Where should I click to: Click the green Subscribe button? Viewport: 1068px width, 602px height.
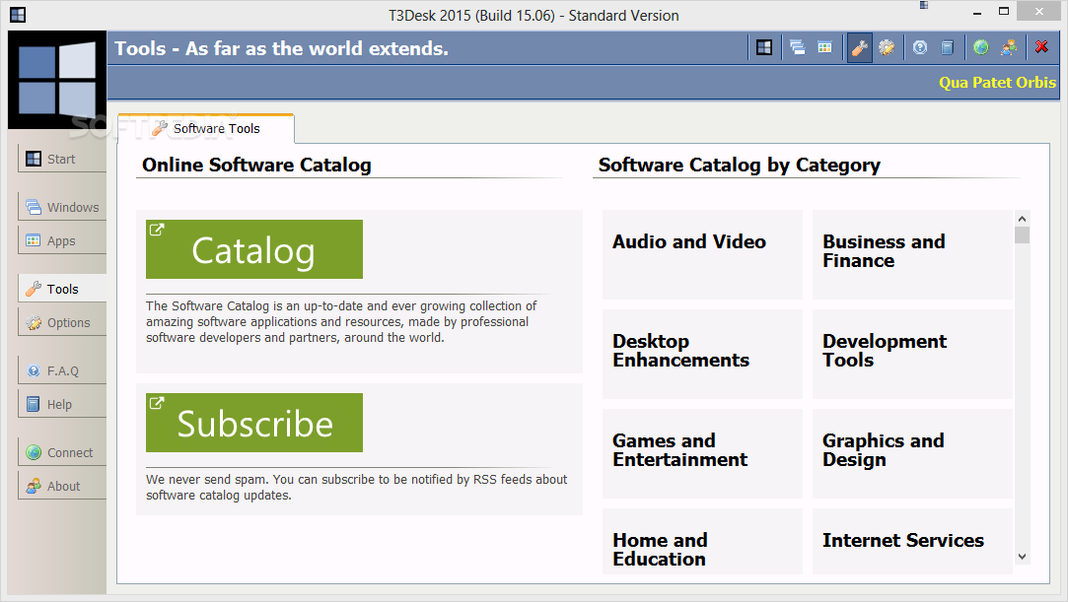(254, 423)
